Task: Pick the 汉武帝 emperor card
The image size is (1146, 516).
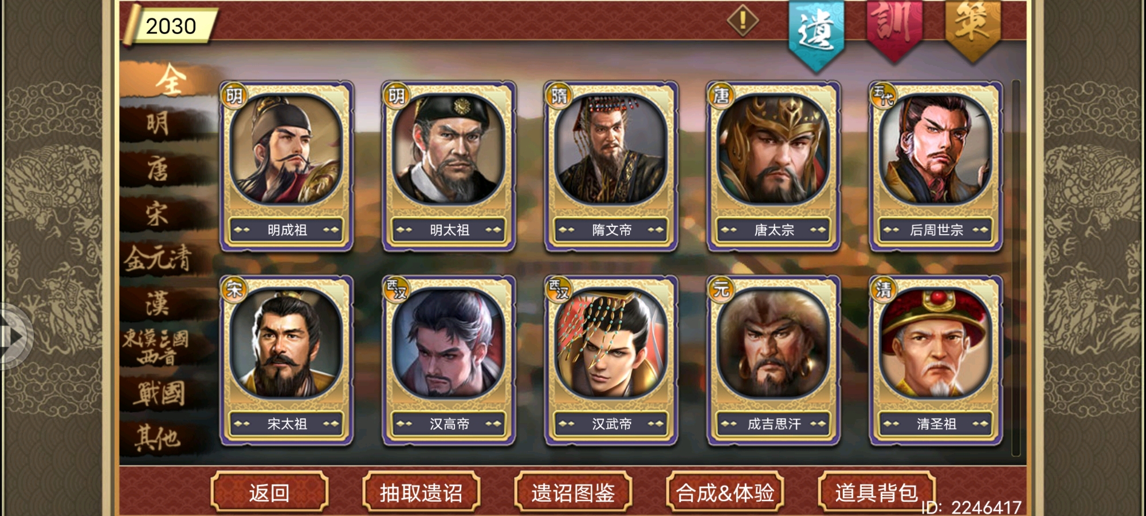Action: pos(611,360)
